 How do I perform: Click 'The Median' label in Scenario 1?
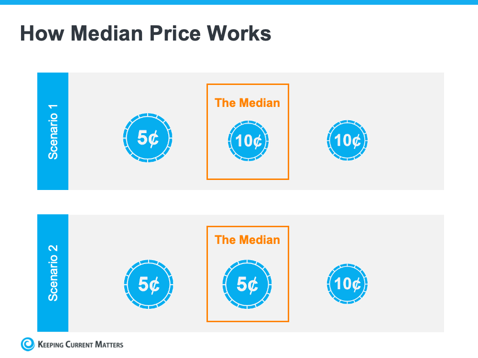(248, 103)
